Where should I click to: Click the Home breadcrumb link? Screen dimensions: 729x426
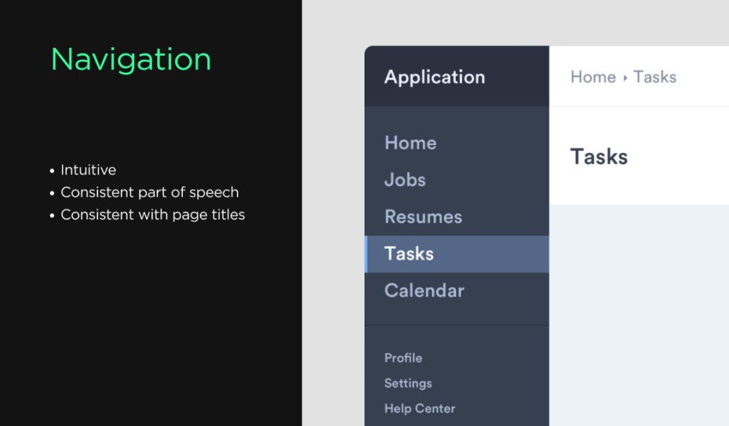(x=593, y=77)
